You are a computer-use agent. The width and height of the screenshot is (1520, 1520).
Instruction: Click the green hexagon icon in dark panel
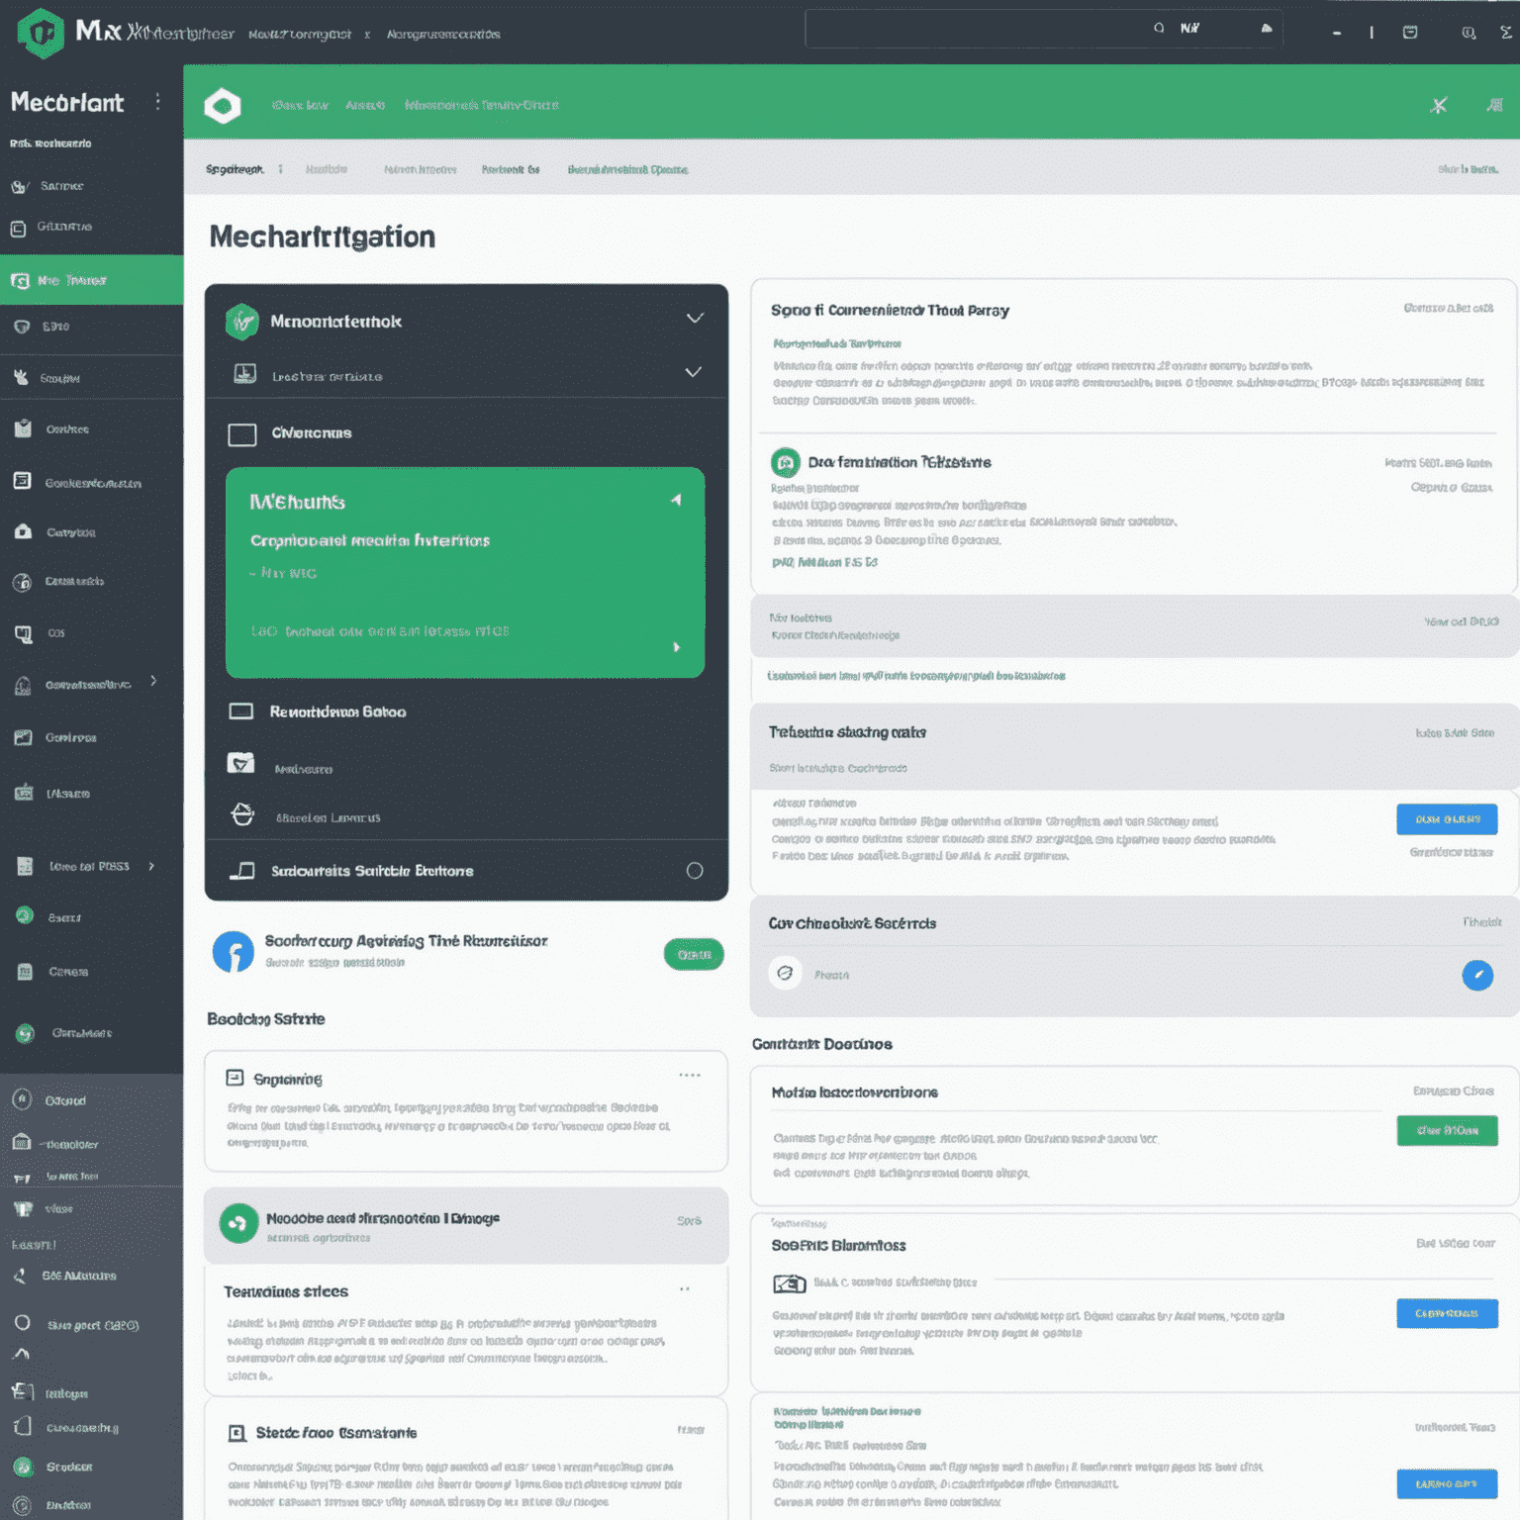[241, 322]
